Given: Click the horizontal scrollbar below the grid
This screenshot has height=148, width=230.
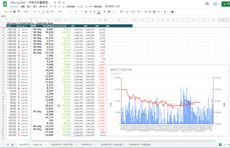Looking at the screenshot, I should pyautogui.click(x=123, y=141).
